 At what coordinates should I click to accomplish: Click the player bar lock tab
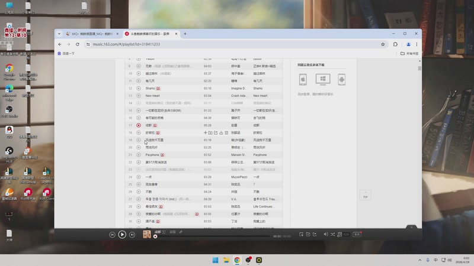pyautogui.click(x=411, y=227)
